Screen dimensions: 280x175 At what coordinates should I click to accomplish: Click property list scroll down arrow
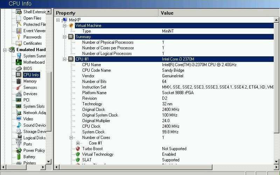[x=276, y=162]
